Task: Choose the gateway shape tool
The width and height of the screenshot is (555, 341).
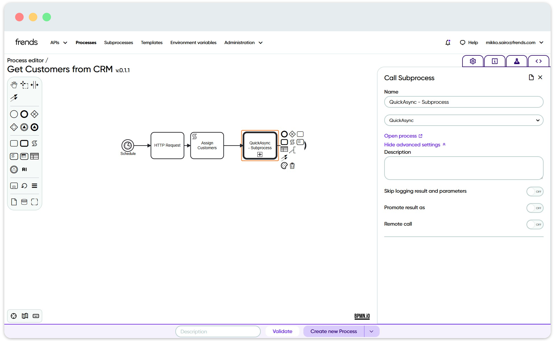Action: point(34,114)
